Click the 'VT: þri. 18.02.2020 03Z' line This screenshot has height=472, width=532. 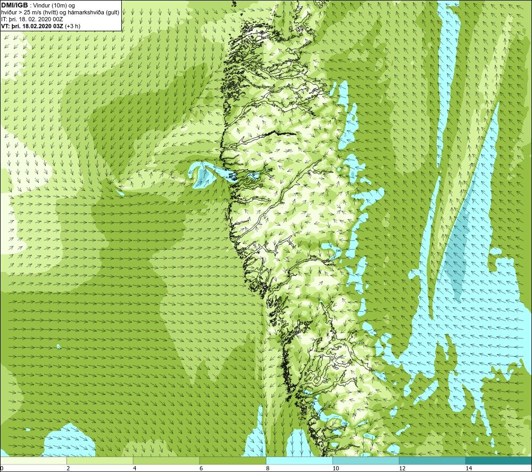(31, 26)
